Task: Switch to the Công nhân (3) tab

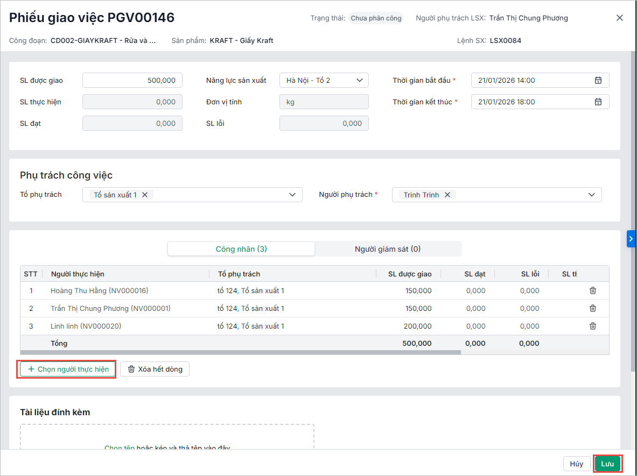Action: pyautogui.click(x=241, y=249)
